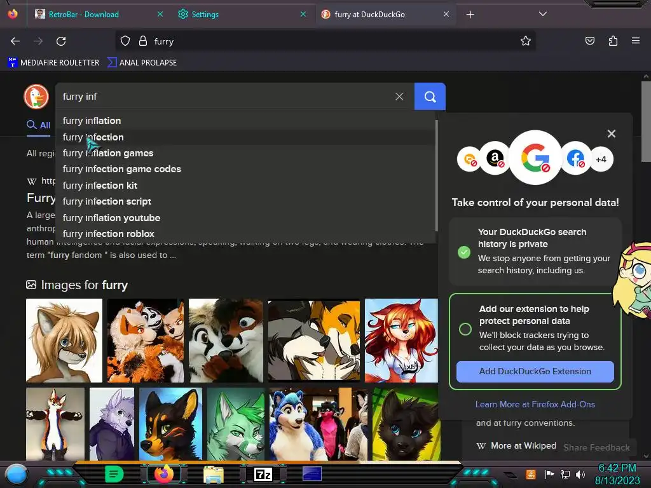Image resolution: width=651 pixels, height=488 pixels.
Task: Click the green search history private checkmark
Action: pyautogui.click(x=463, y=252)
